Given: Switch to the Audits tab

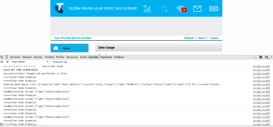Looking at the screenshot, I should tap(83, 57).
